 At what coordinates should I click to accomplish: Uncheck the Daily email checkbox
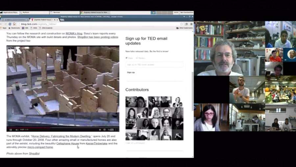[127, 58]
